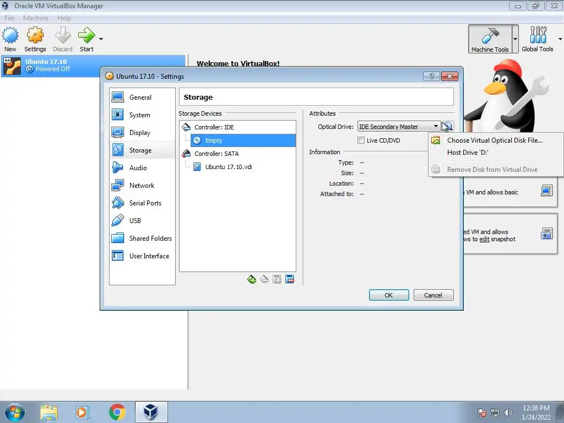Go to Display settings category

[142, 132]
